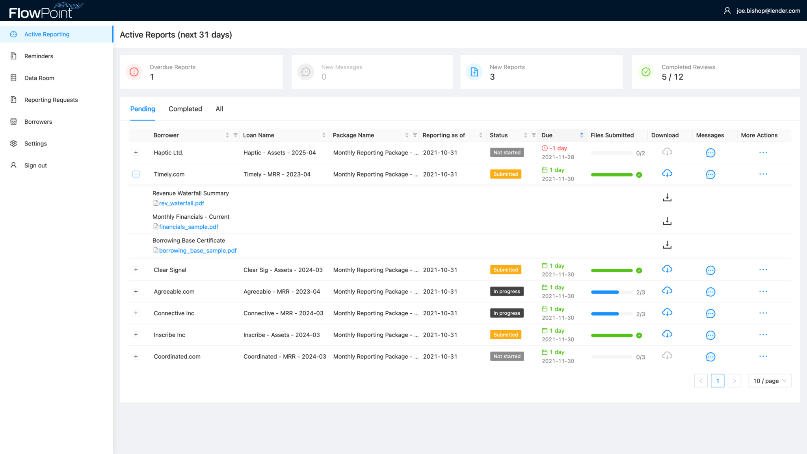The width and height of the screenshot is (807, 454).
Task: Download the rev_waterfall.pdf file icon
Action: [667, 197]
